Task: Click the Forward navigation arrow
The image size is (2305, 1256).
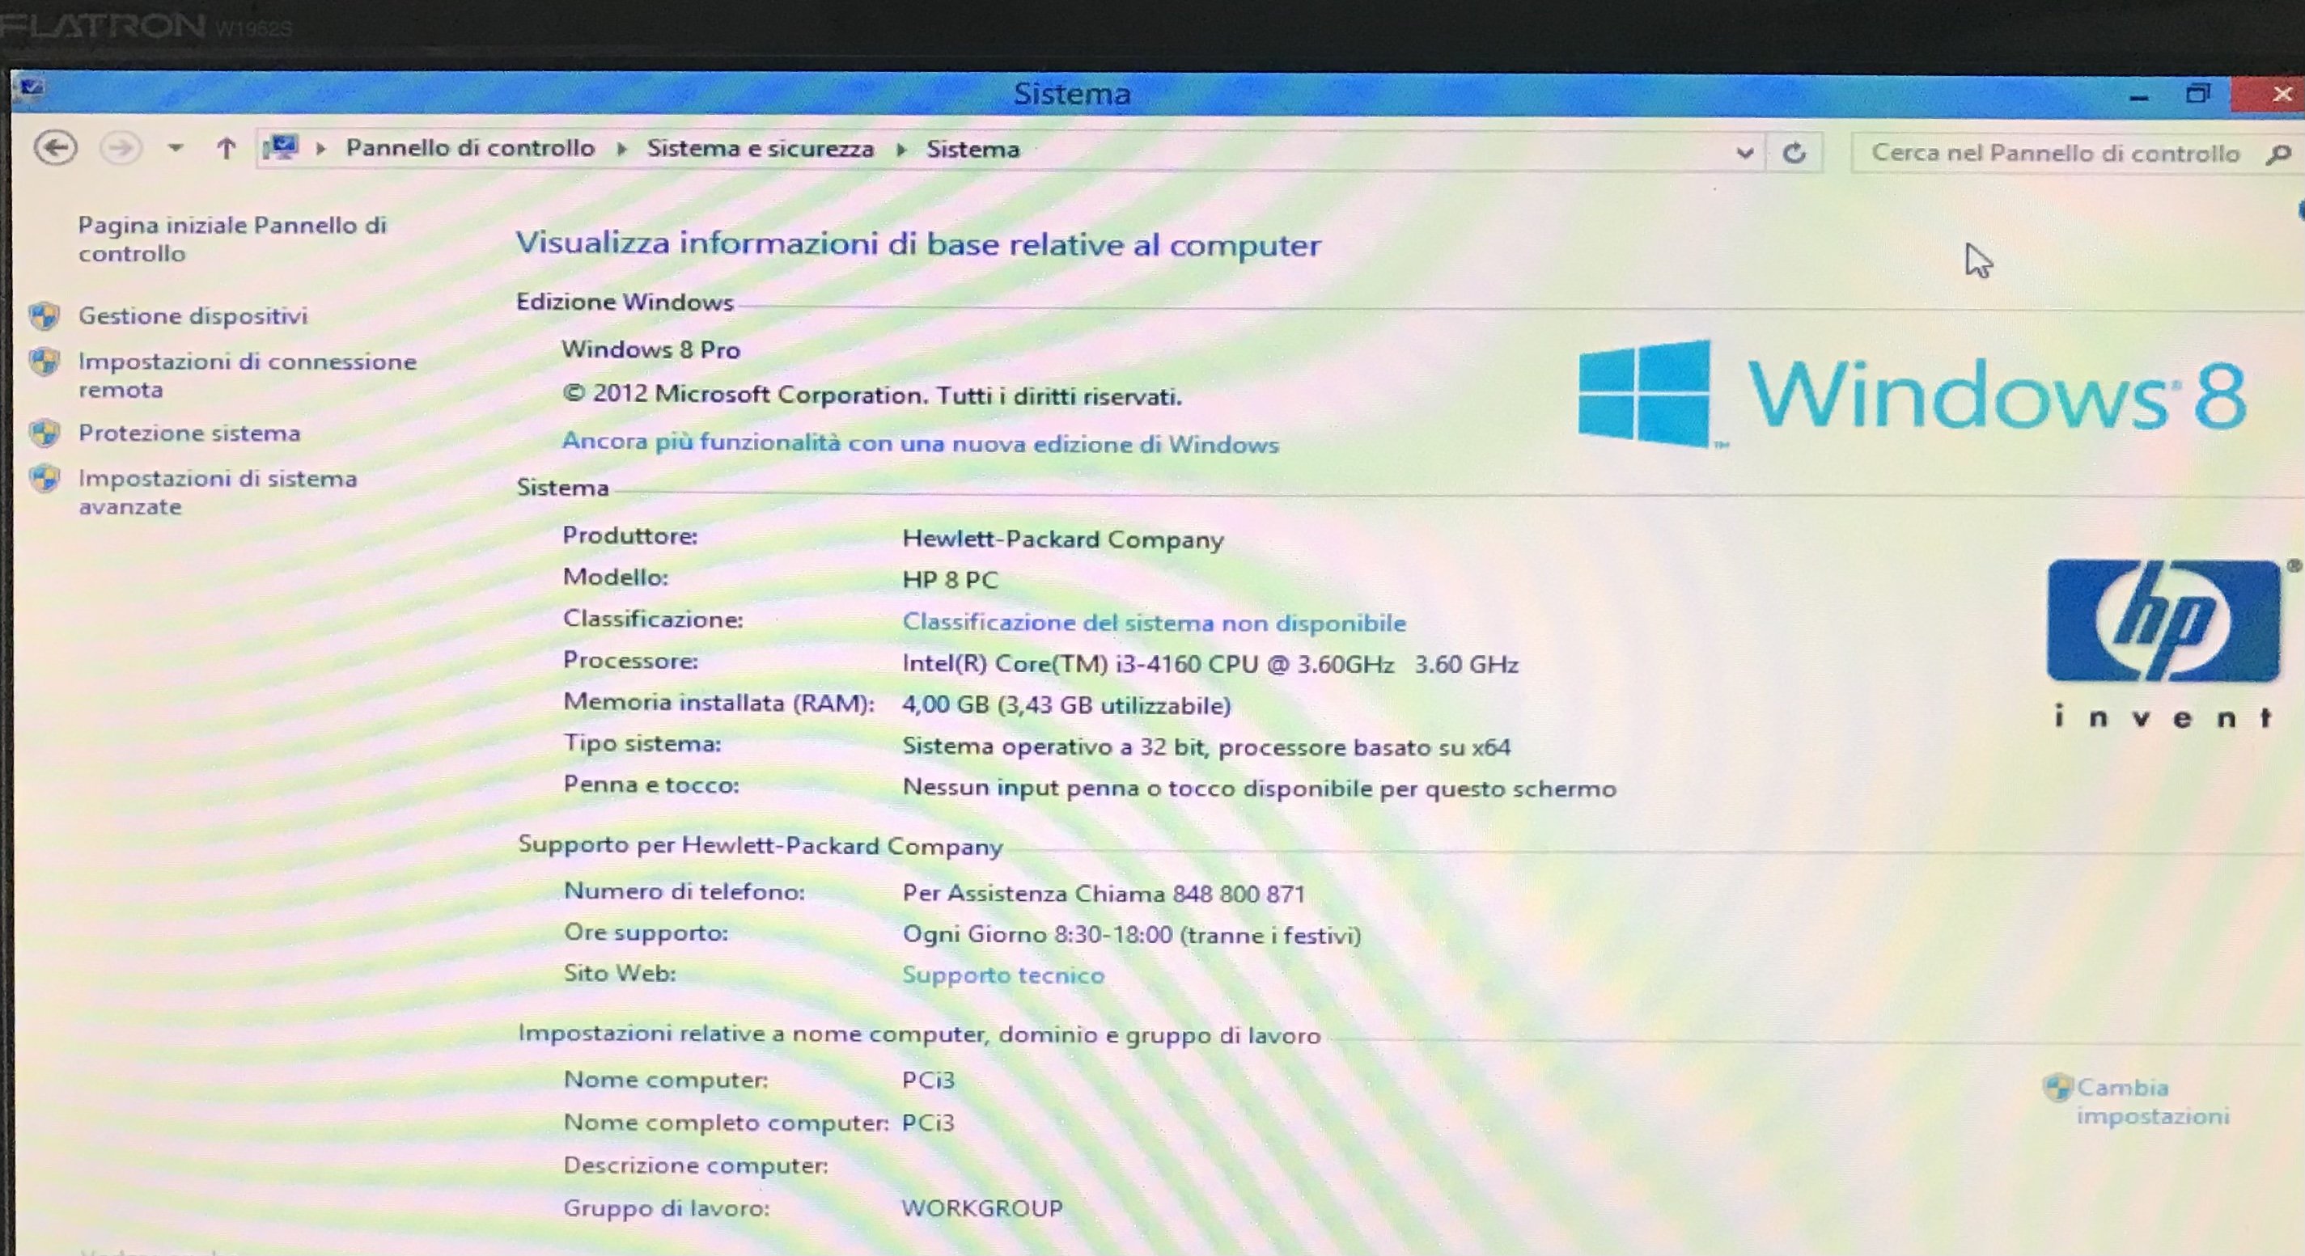Action: tap(121, 148)
